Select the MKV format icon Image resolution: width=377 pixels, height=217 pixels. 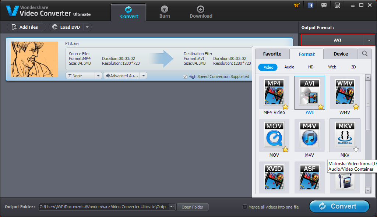coord(345,136)
